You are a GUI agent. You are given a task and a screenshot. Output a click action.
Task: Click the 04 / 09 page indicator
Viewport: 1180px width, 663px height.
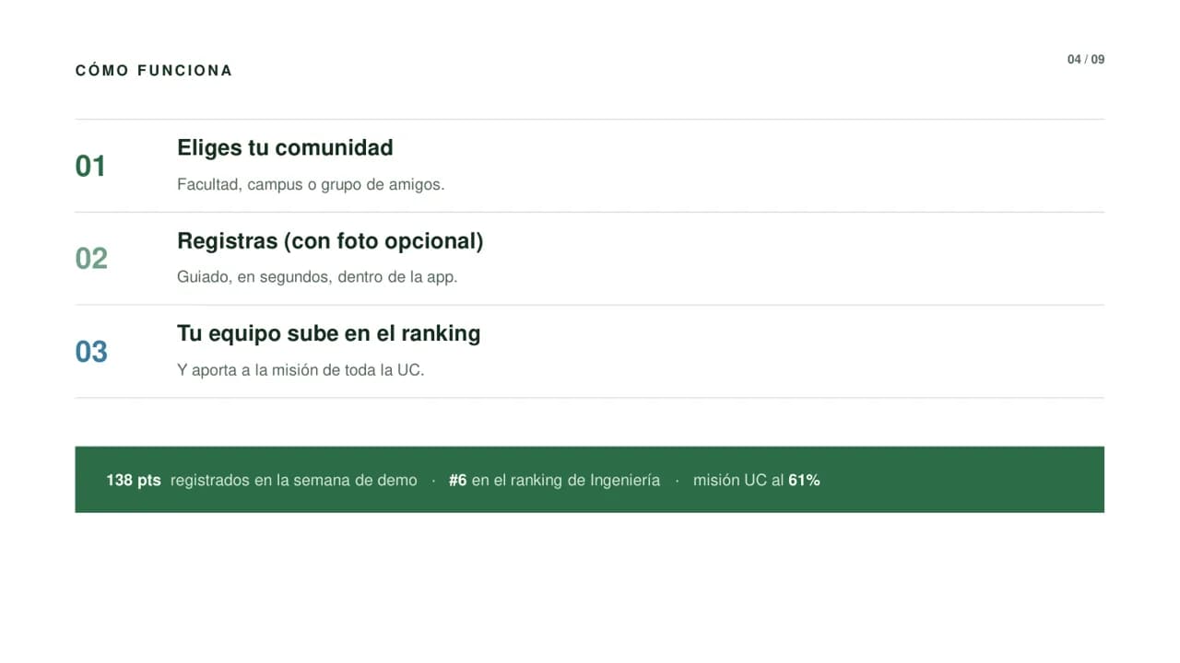tap(1086, 59)
